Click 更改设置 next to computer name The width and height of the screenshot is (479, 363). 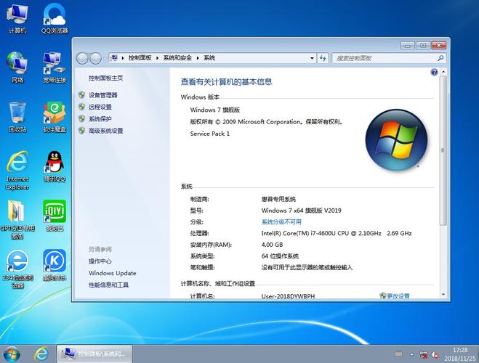(398, 295)
